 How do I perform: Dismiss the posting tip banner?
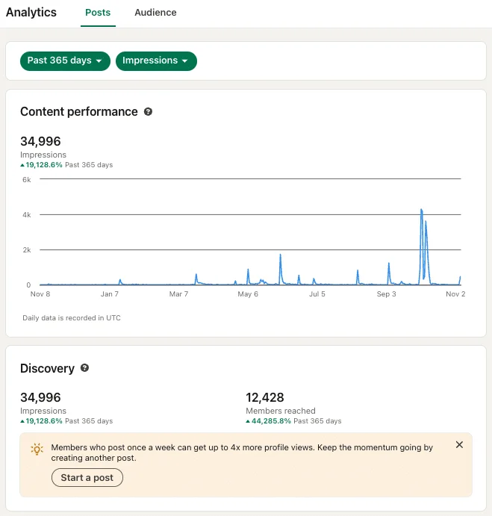pyautogui.click(x=459, y=444)
